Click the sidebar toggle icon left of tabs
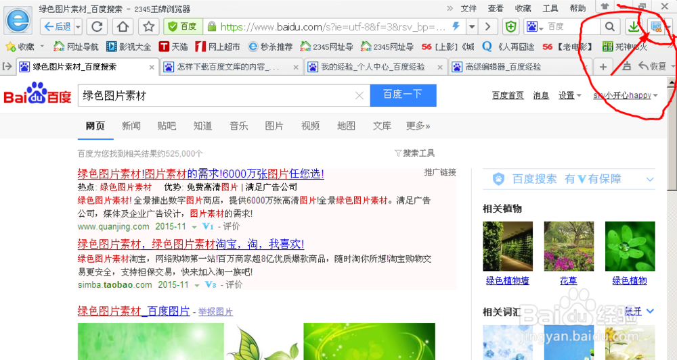The image size is (677, 360). [x=7, y=66]
